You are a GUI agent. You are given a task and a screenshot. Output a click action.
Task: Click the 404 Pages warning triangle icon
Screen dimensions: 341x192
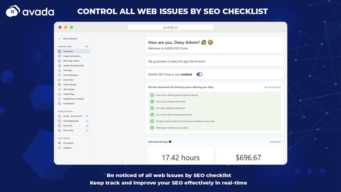tap(59, 70)
